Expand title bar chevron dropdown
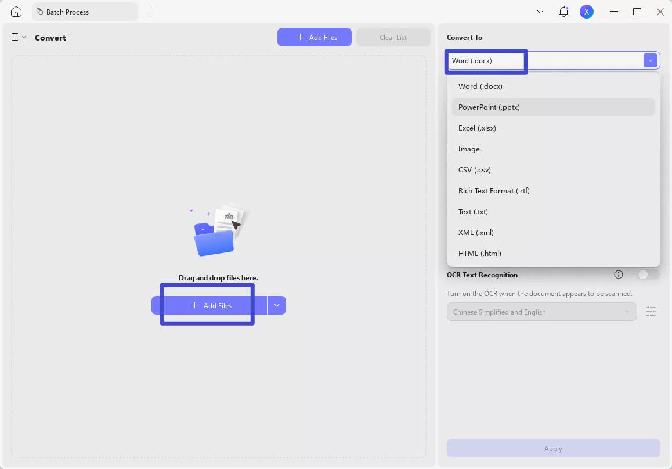Viewport: 672px width, 469px height. click(540, 12)
